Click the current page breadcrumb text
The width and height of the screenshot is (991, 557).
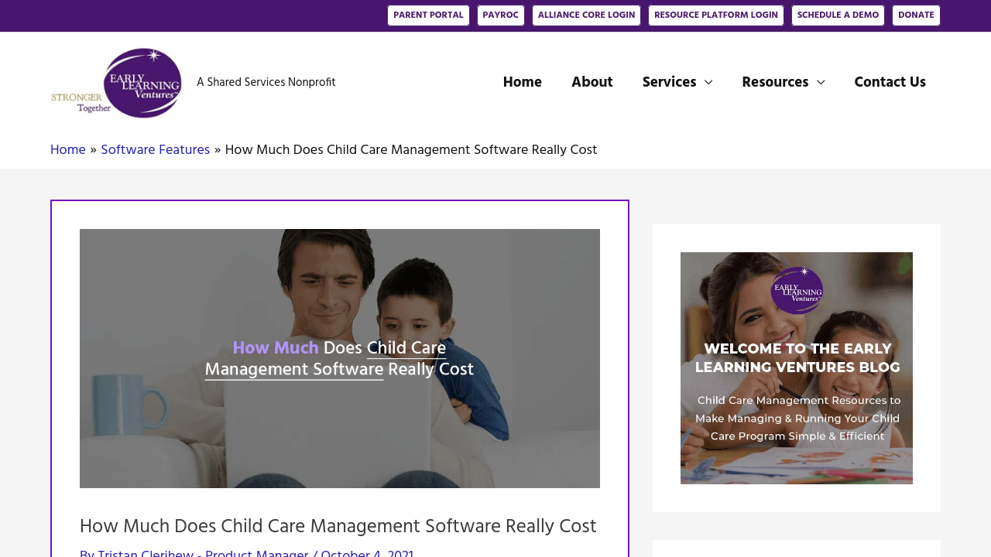(411, 150)
